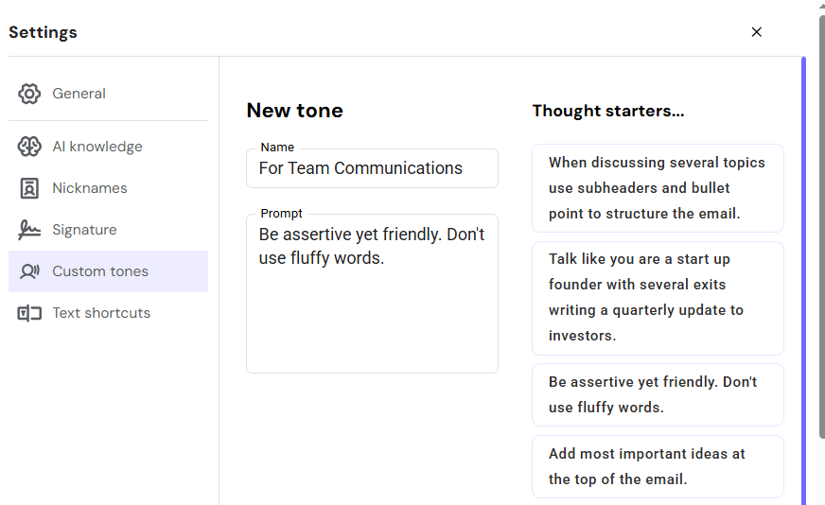Click the purple settings panel scrollbar
Image resolution: width=825 pixels, height=505 pixels.
[803, 284]
